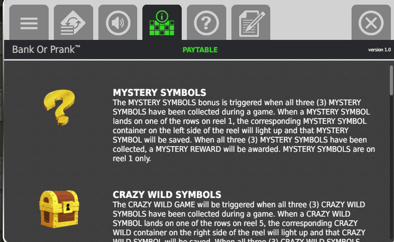Click the three-line menu icon

point(29,23)
